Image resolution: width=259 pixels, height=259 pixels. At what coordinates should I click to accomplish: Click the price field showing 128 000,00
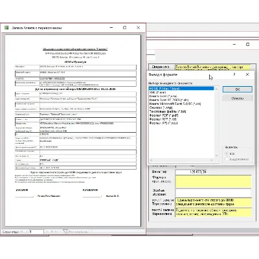(x=191, y=172)
